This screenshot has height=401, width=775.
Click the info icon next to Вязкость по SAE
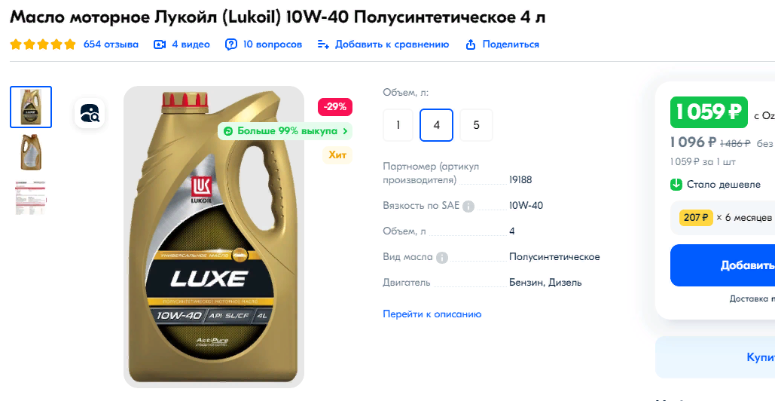(x=468, y=207)
